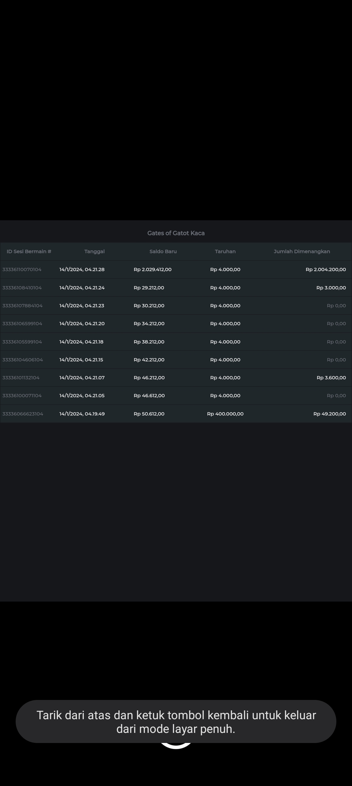352x786 pixels.
Task: Tap the Gates of Gatot Kaca title
Action: [x=176, y=233]
